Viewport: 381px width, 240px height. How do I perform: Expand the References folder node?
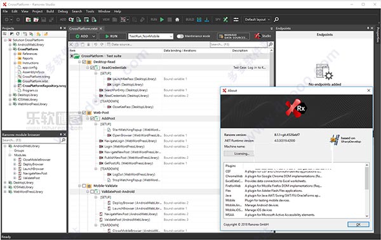15,54
